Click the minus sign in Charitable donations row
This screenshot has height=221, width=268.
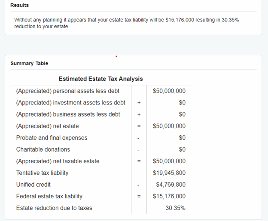pos(139,150)
